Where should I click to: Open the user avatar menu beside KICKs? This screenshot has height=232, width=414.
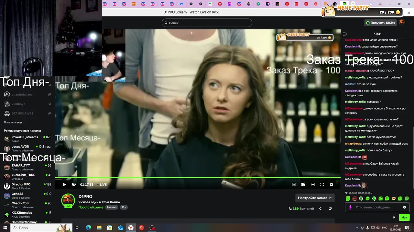coord(402,22)
